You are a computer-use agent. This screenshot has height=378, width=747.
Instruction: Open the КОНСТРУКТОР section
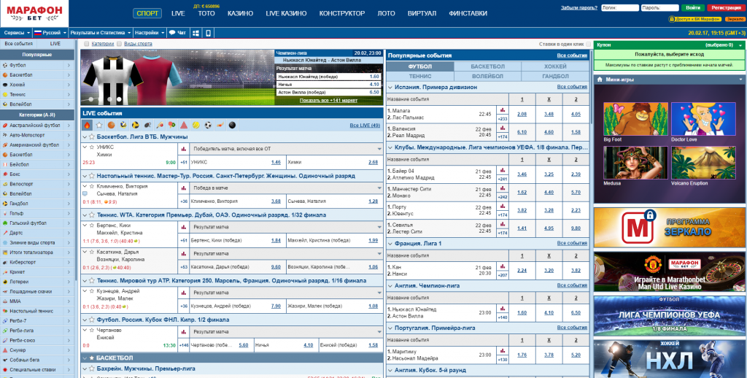tap(342, 13)
